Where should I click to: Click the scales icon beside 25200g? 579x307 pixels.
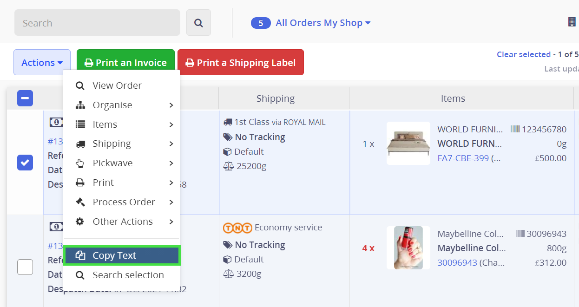(228, 166)
